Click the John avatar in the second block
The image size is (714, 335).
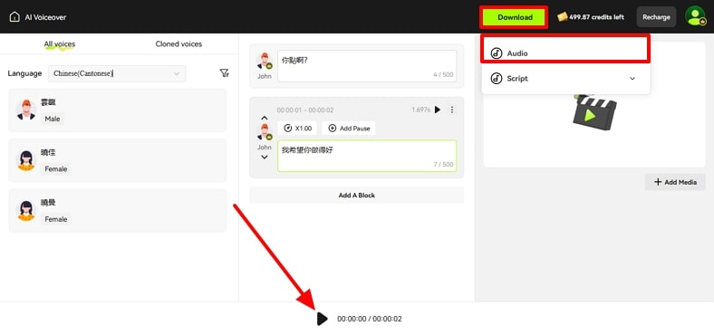264,132
